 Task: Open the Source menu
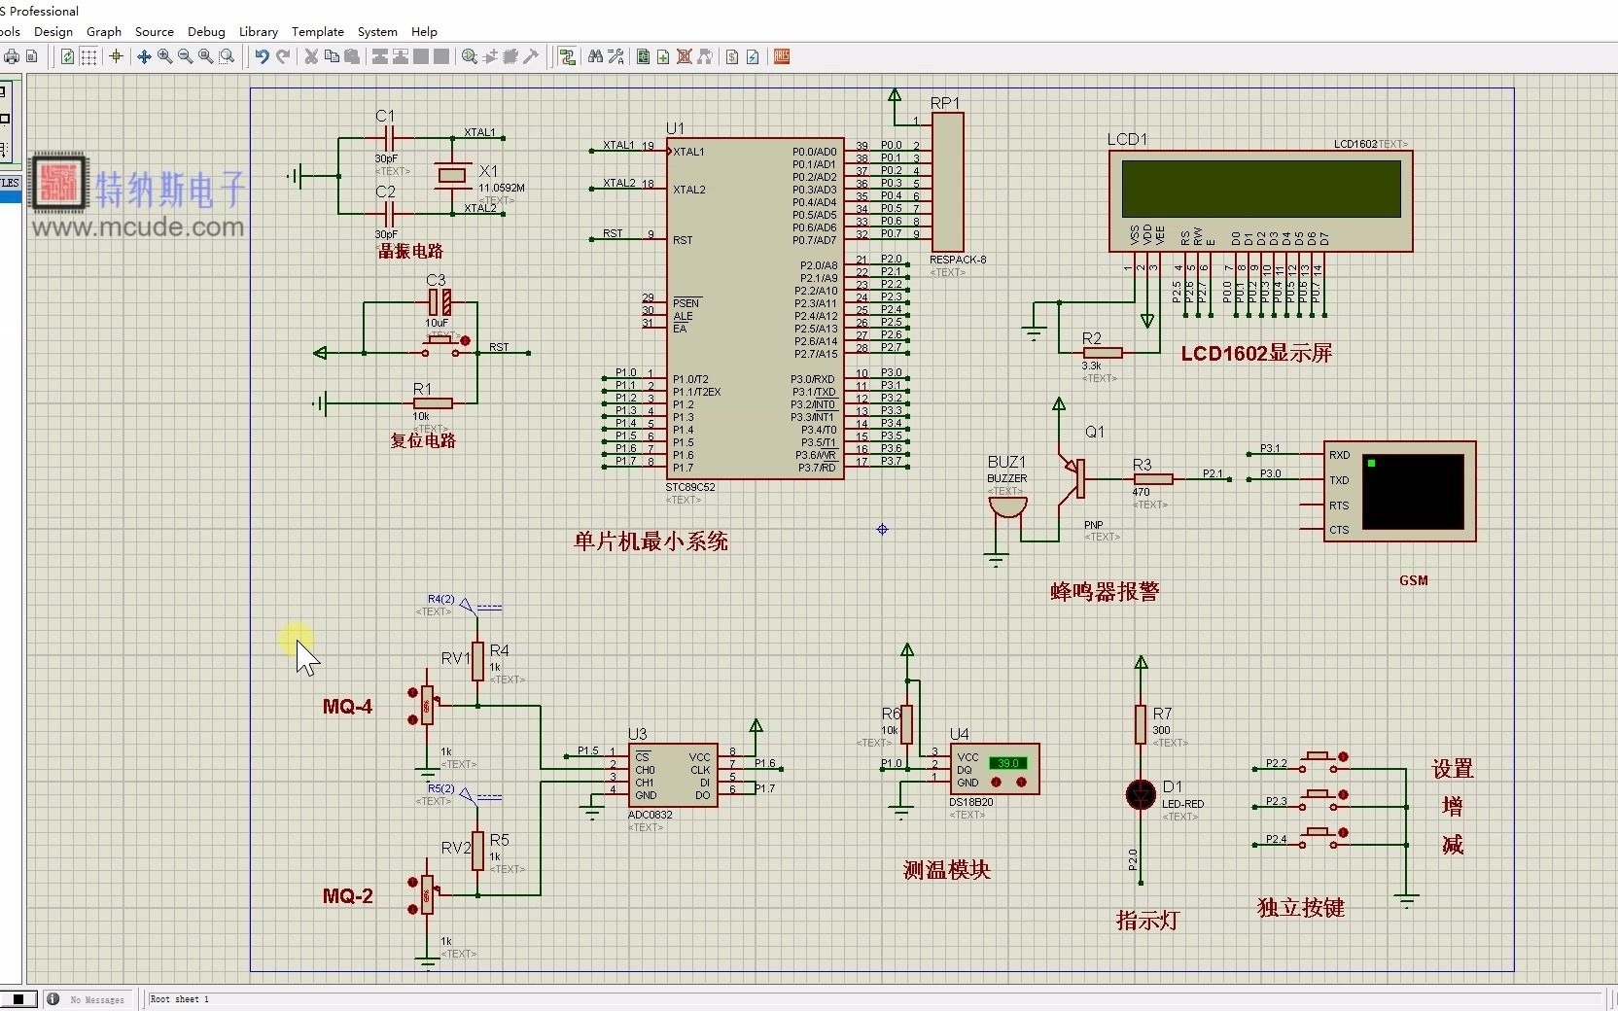pos(155,31)
